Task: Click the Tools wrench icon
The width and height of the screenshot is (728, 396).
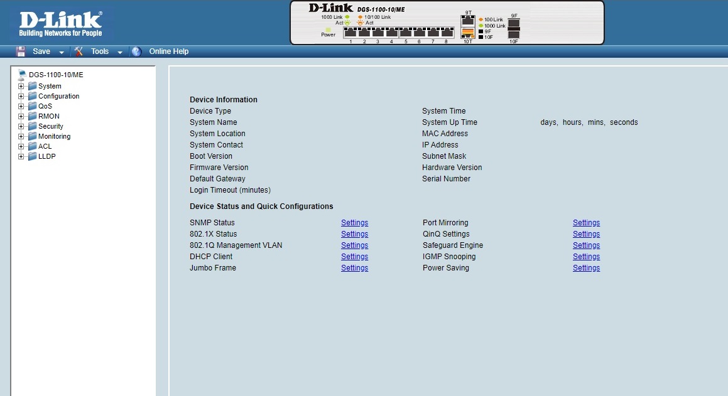Action: point(79,51)
